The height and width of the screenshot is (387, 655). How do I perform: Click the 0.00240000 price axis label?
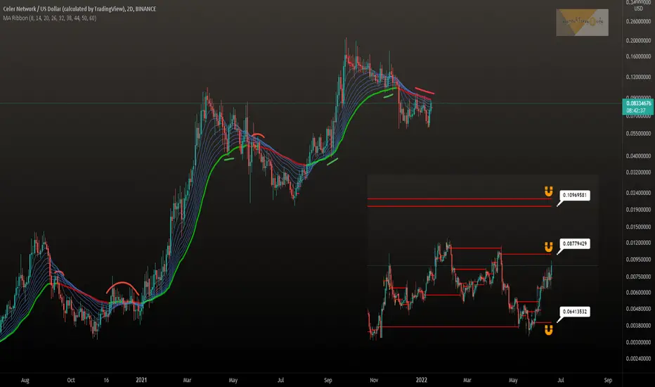638,359
